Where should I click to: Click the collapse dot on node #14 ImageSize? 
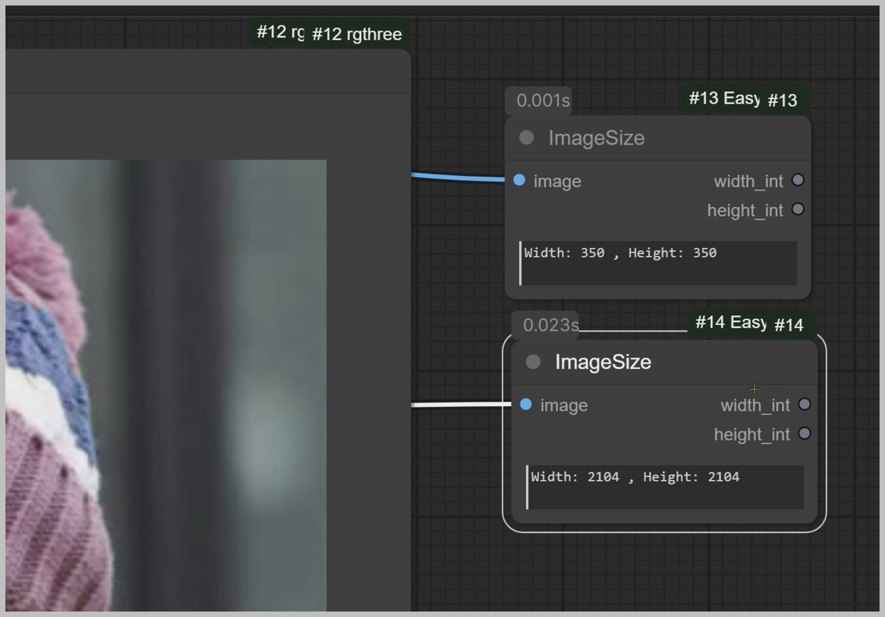click(x=533, y=362)
